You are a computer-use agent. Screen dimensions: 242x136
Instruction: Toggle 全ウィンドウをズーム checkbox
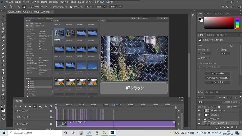coord(51,7)
